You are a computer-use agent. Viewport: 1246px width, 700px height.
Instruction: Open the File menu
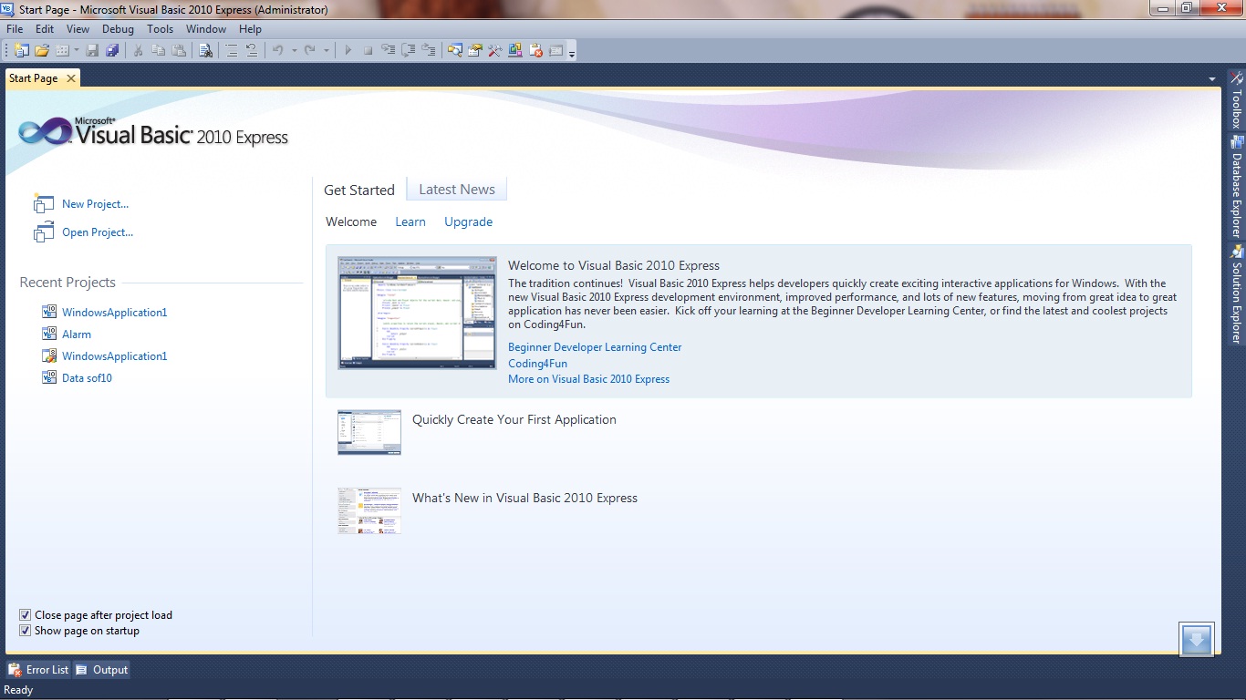15,29
